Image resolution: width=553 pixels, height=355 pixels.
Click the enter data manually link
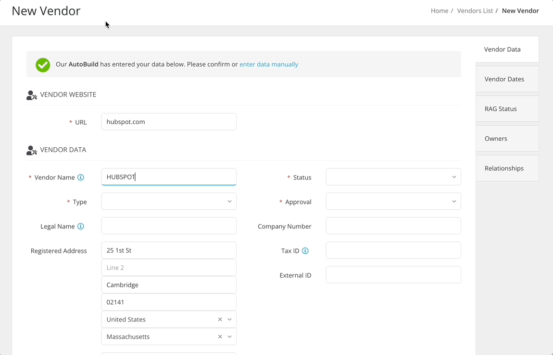(x=269, y=64)
